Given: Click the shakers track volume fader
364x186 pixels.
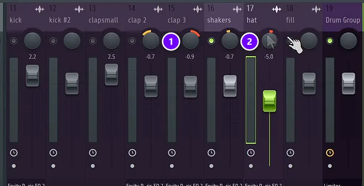Looking at the screenshot, I should [x=230, y=86].
